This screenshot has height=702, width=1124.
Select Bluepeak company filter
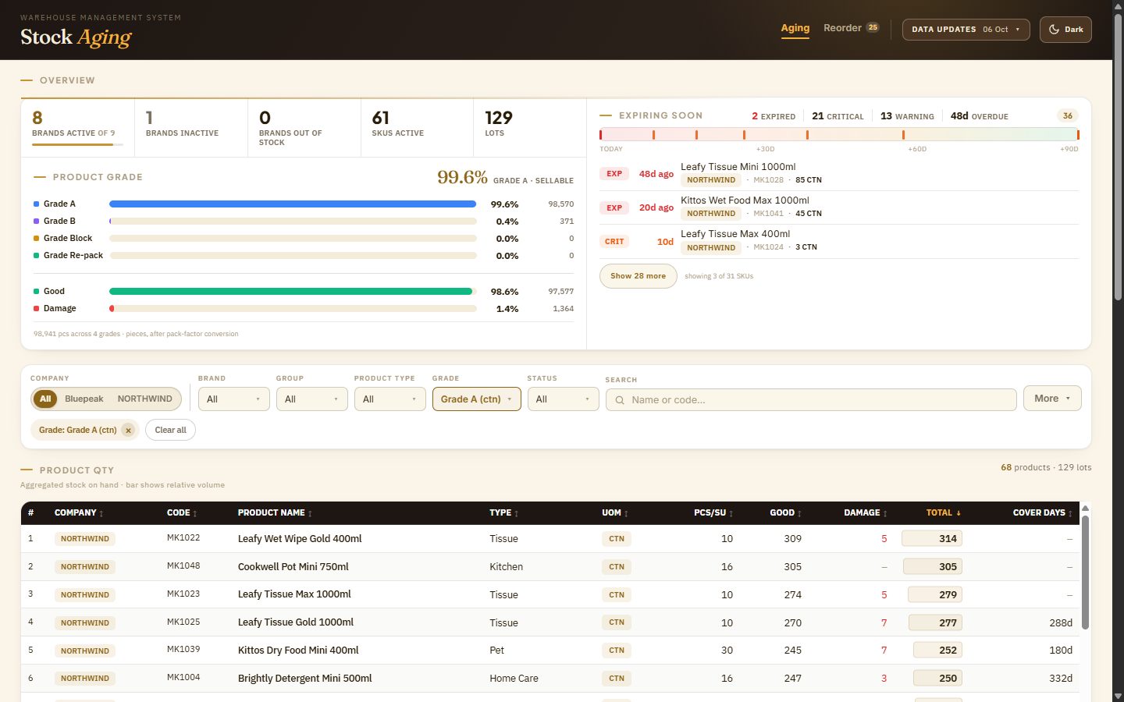(84, 399)
